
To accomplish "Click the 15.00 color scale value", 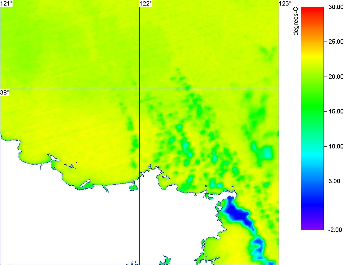I will pyautogui.click(x=336, y=112).
